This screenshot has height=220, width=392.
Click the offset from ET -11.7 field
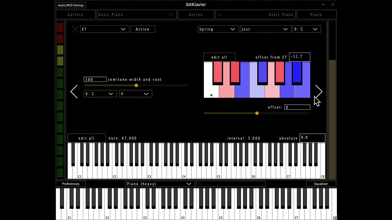pyautogui.click(x=300, y=57)
